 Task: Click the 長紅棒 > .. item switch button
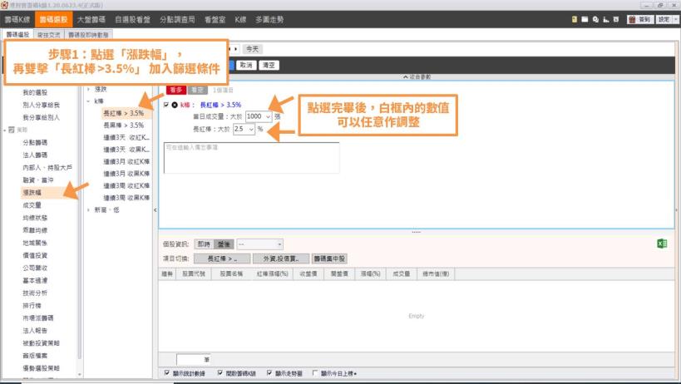pos(222,258)
